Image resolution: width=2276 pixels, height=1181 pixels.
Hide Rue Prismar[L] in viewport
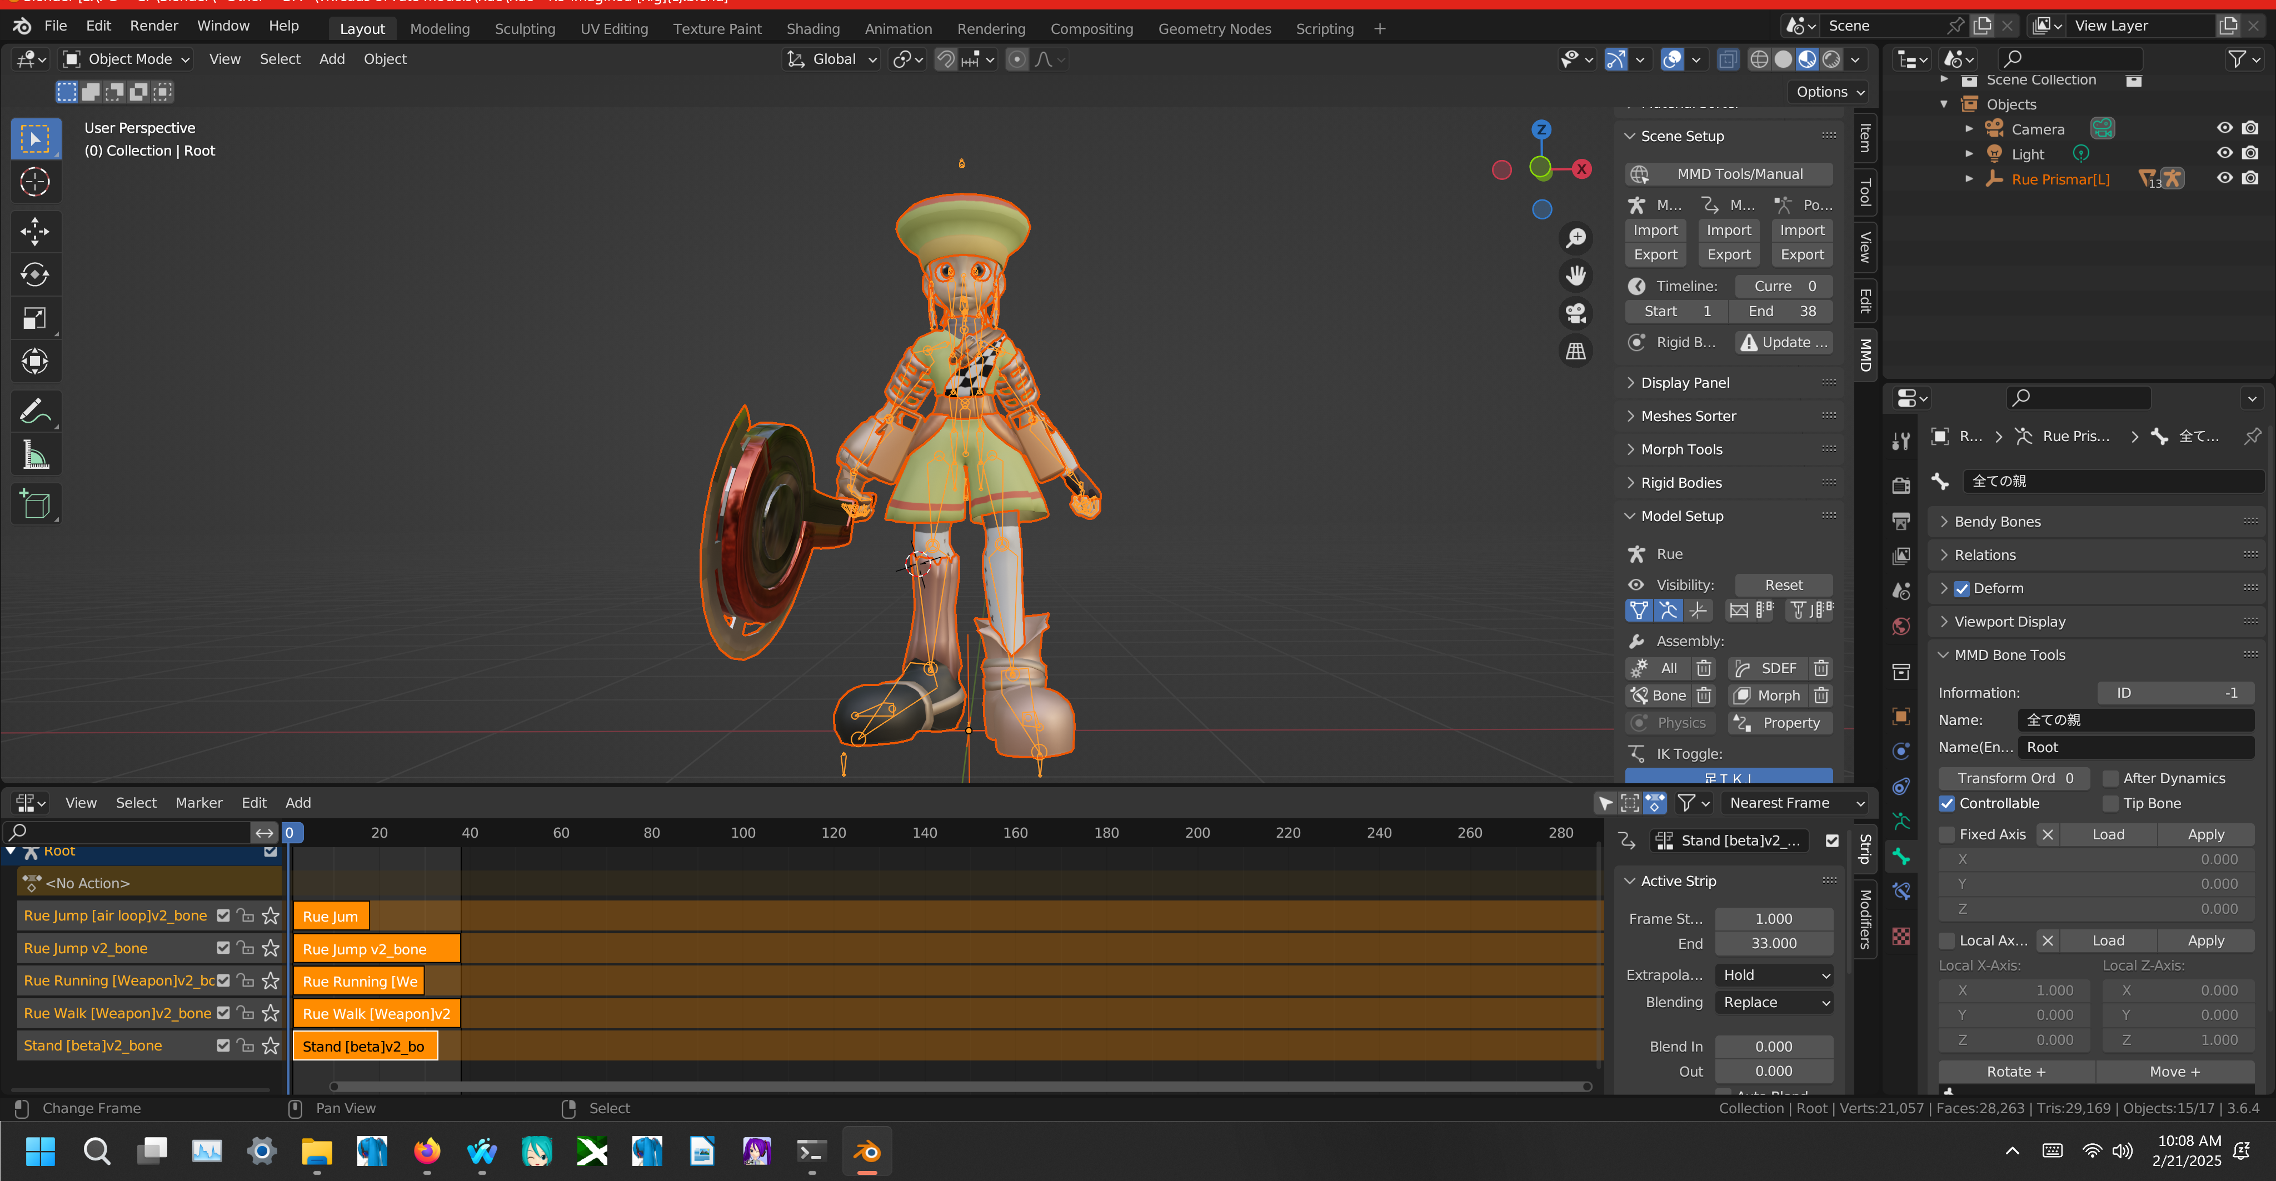[2224, 178]
